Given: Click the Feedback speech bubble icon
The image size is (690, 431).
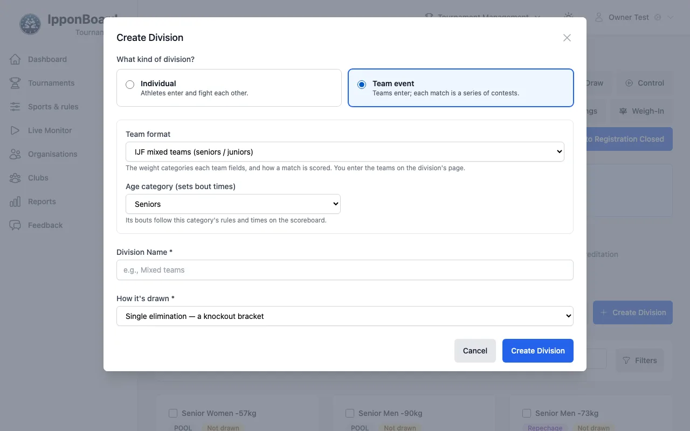Looking at the screenshot, I should pyautogui.click(x=15, y=225).
